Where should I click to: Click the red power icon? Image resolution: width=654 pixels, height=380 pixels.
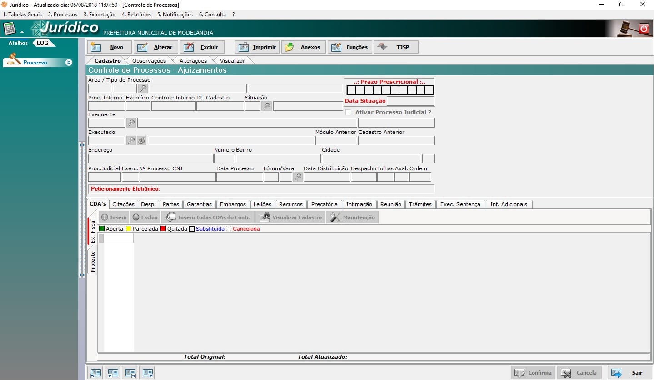click(x=644, y=28)
